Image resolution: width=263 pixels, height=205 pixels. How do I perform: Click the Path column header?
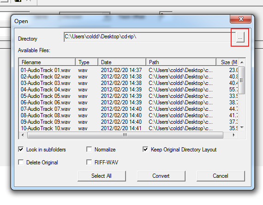181,62
